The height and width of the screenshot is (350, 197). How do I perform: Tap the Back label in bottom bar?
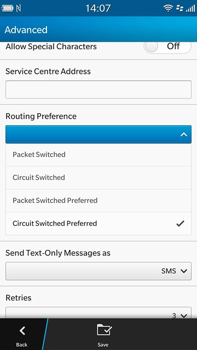pos(22,345)
